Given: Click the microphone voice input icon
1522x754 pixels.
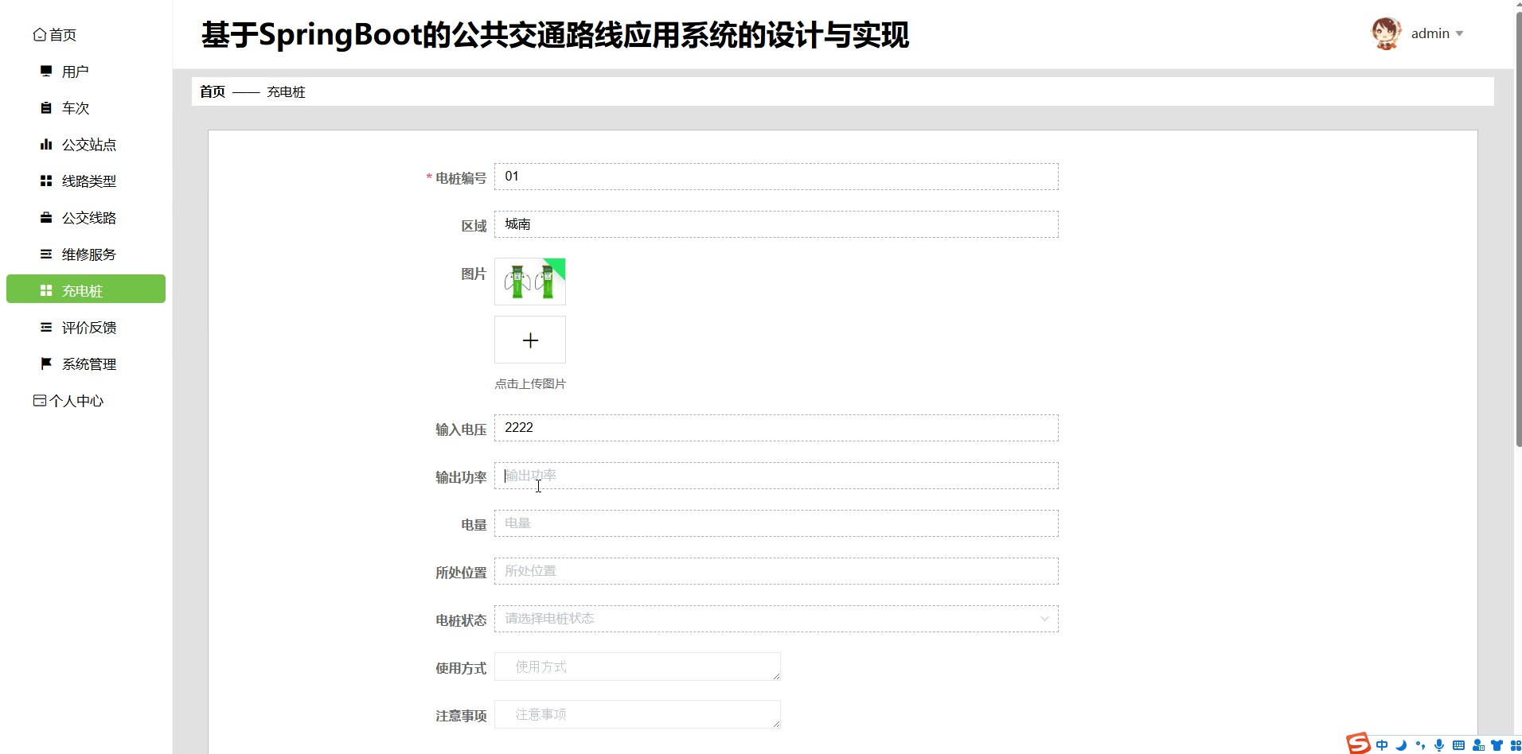Looking at the screenshot, I should (1439, 745).
